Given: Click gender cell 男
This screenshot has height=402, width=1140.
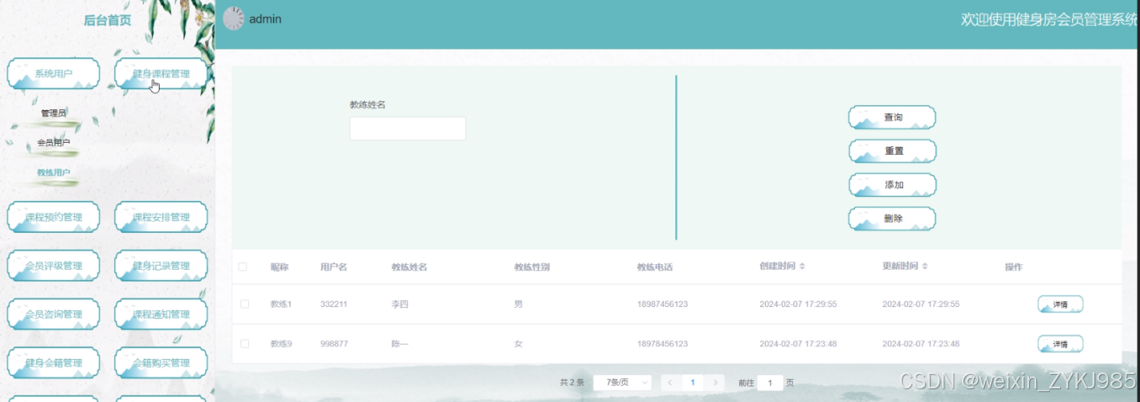Looking at the screenshot, I should 518,305.
